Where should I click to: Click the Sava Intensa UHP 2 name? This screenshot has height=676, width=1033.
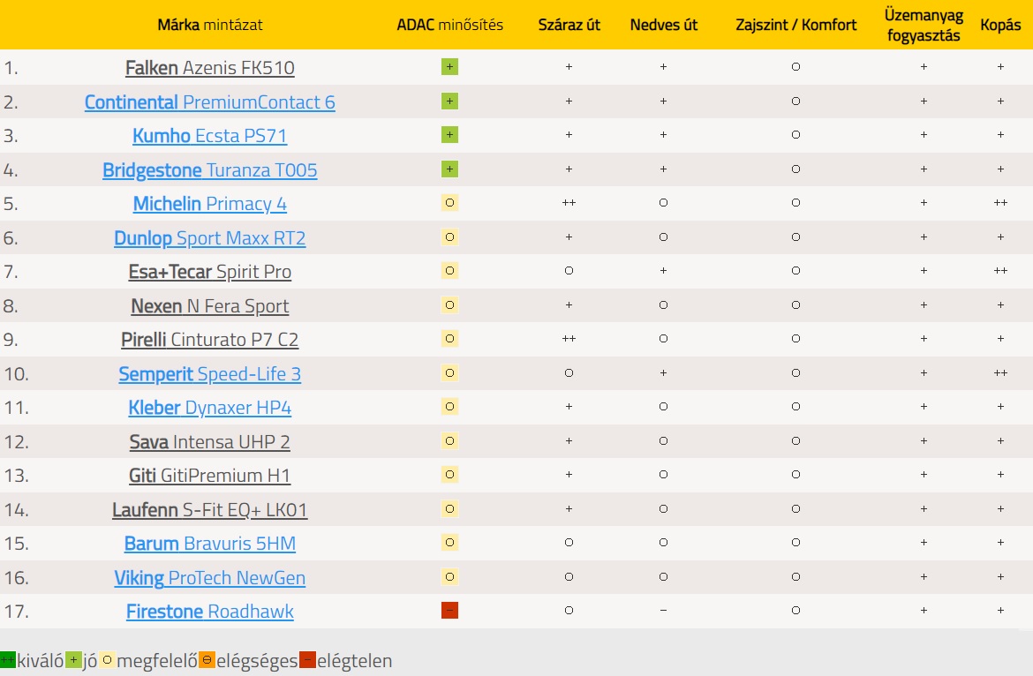(209, 441)
